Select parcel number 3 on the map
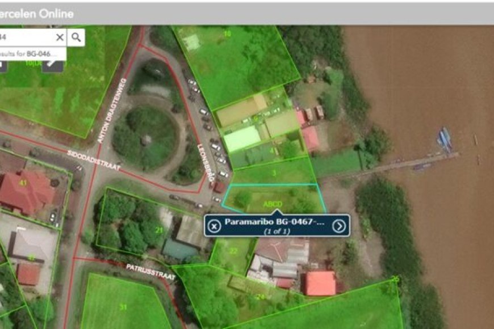The width and height of the screenshot is (494, 329). (274, 173)
